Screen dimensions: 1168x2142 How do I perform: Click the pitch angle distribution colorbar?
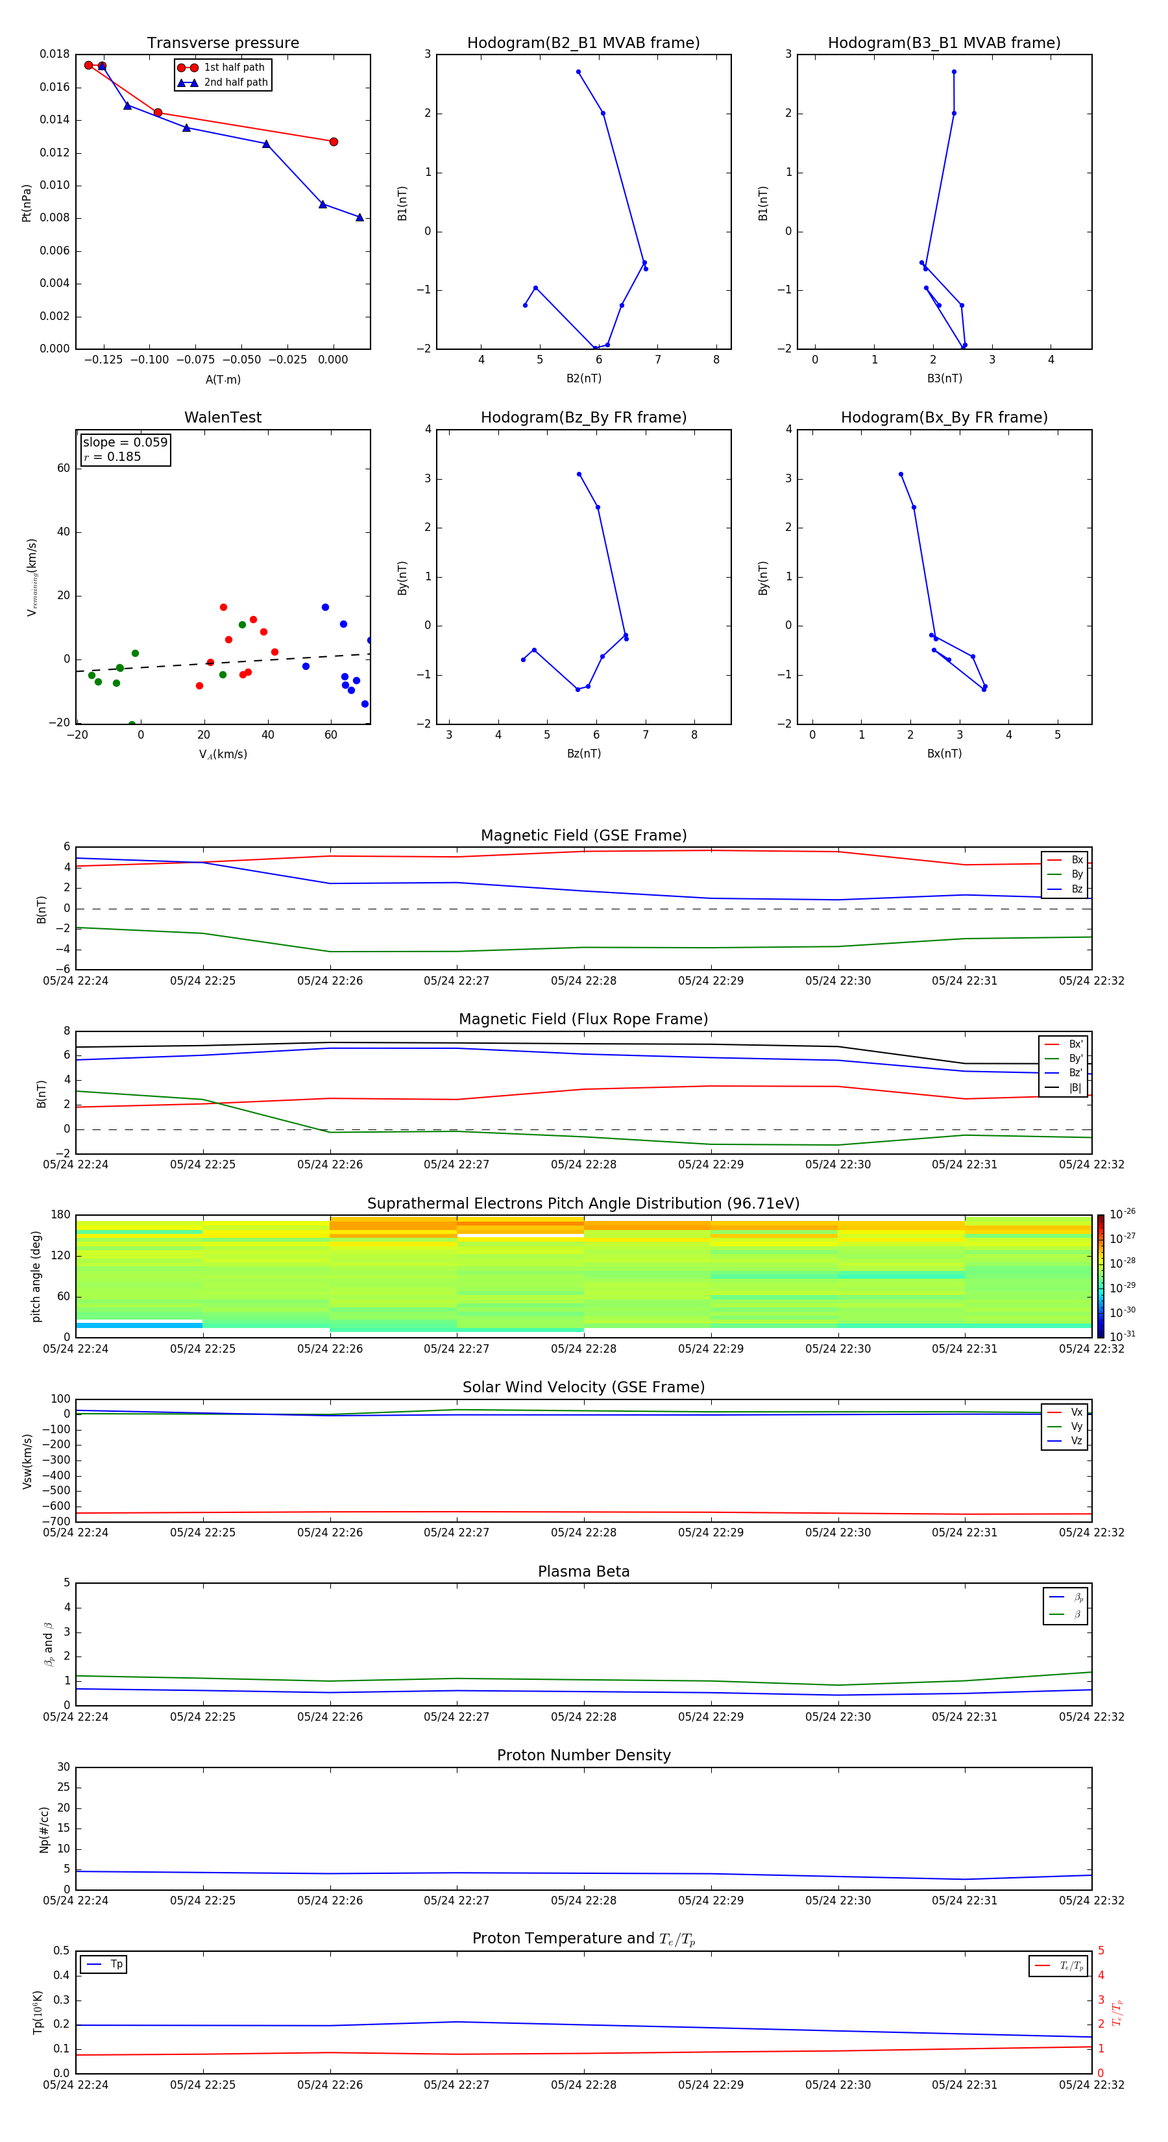pos(1100,1276)
